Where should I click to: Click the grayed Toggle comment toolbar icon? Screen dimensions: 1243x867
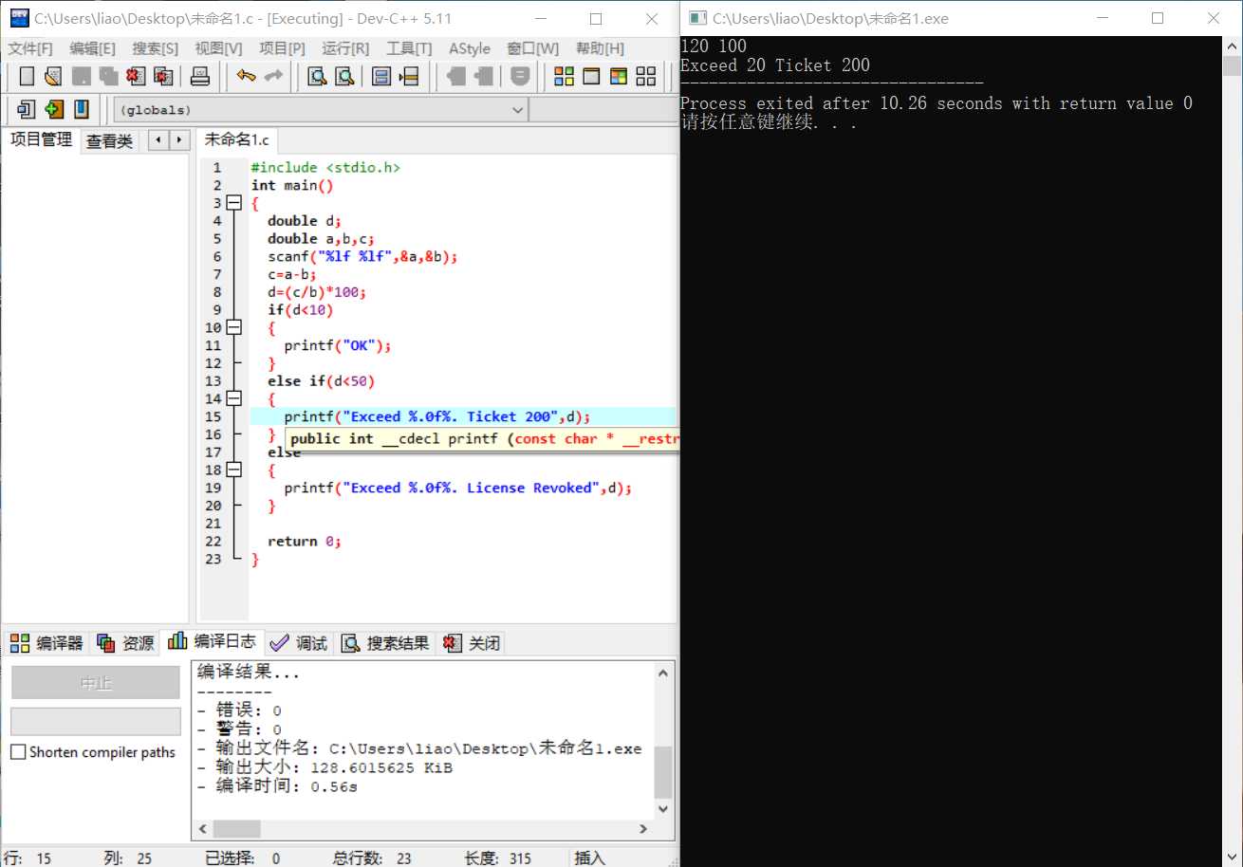[520, 76]
